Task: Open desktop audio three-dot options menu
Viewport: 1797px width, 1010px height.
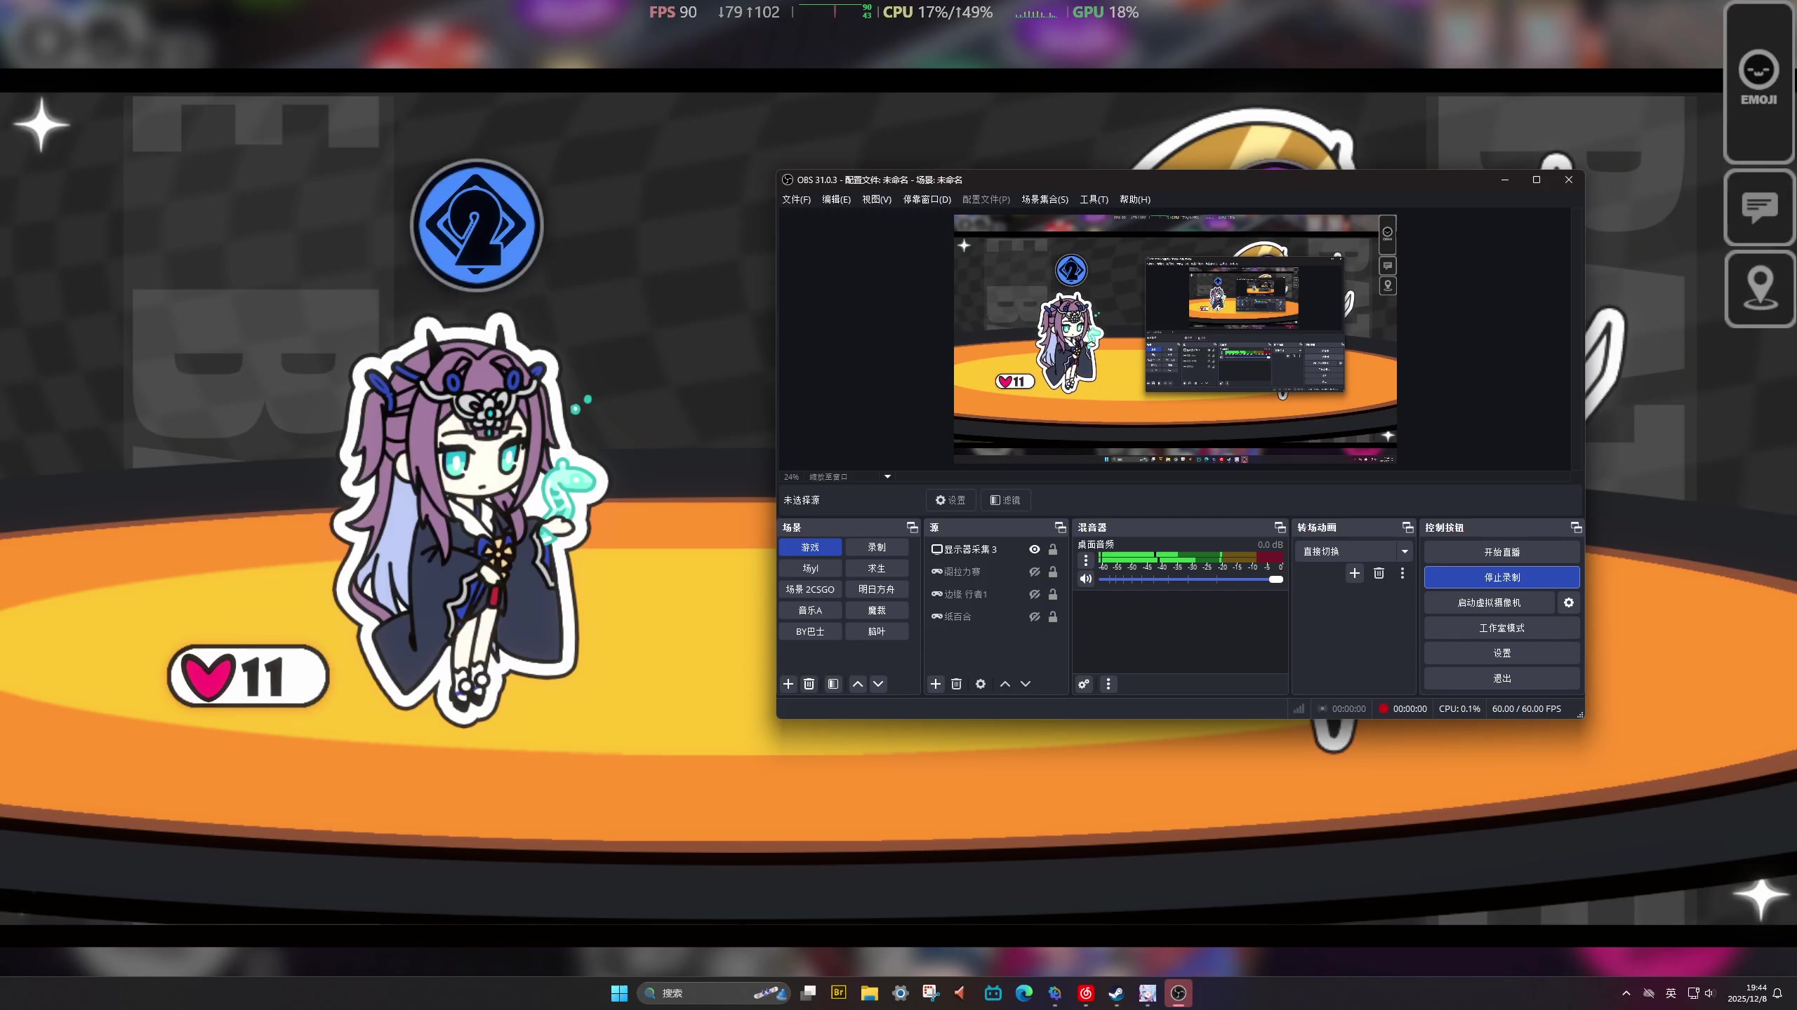Action: pos(1086,560)
